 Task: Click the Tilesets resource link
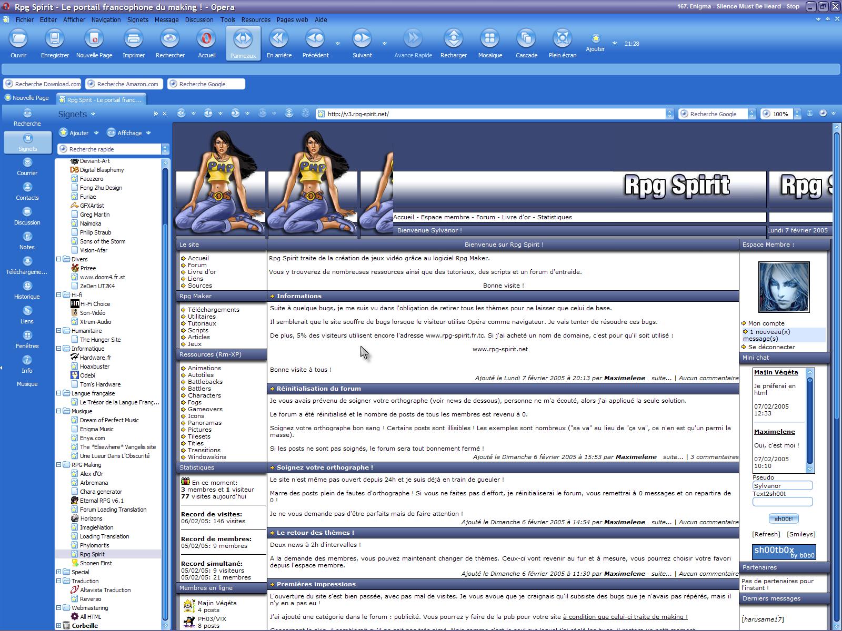[199, 436]
